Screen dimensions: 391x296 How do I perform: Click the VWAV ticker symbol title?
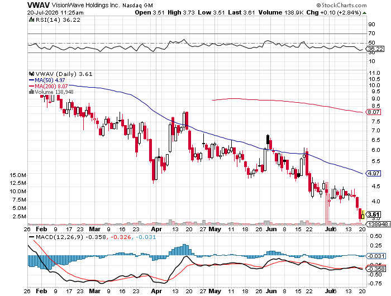[x=39, y=5]
